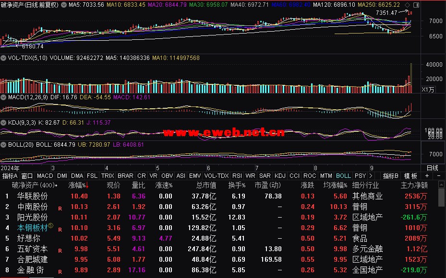This screenshot has width=446, height=278.
Task: Switch indicator to DMA
Action: point(77,176)
